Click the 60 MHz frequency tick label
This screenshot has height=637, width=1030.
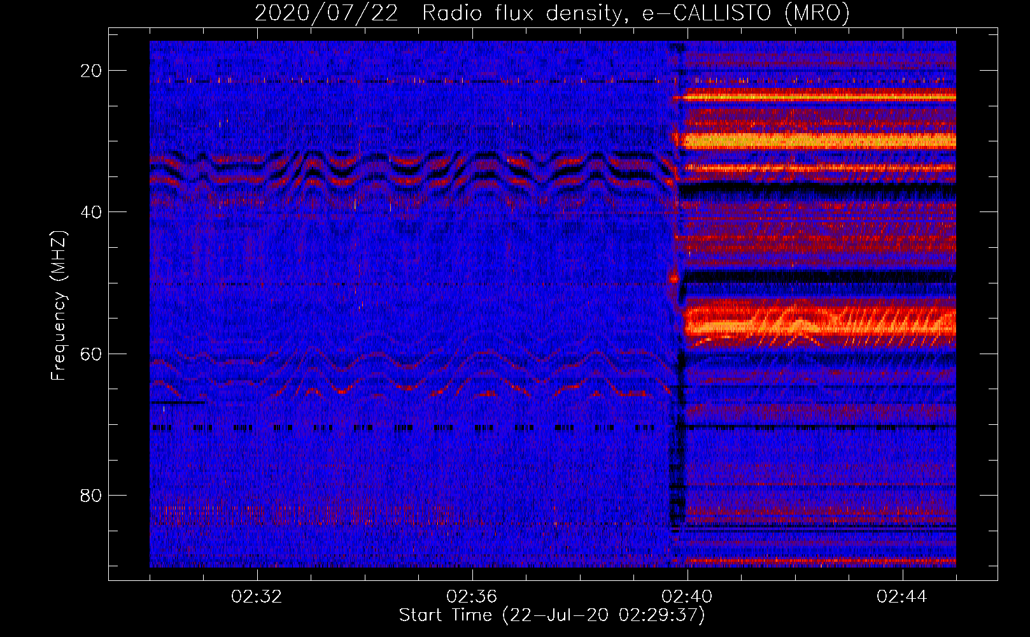pos(92,354)
